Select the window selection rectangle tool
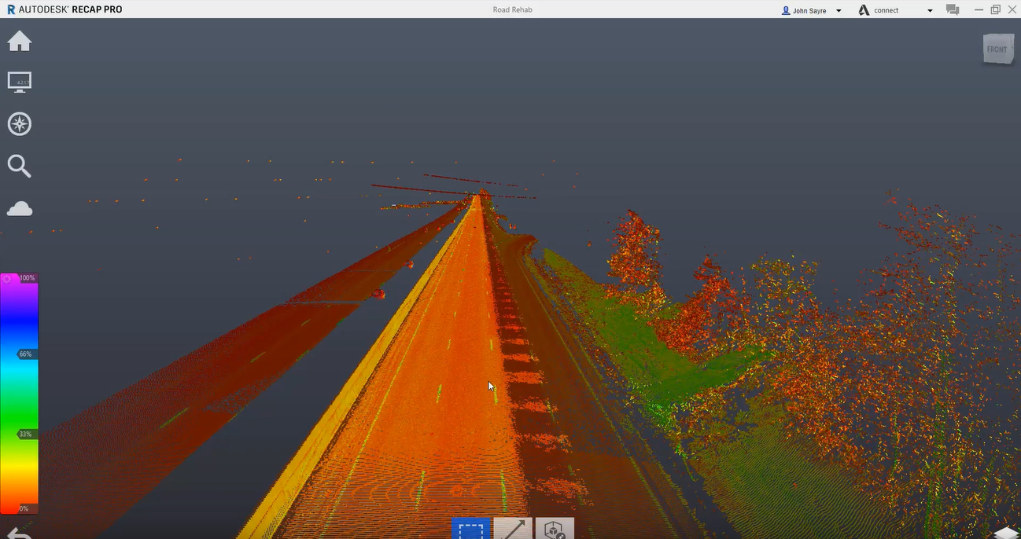 pos(471,530)
